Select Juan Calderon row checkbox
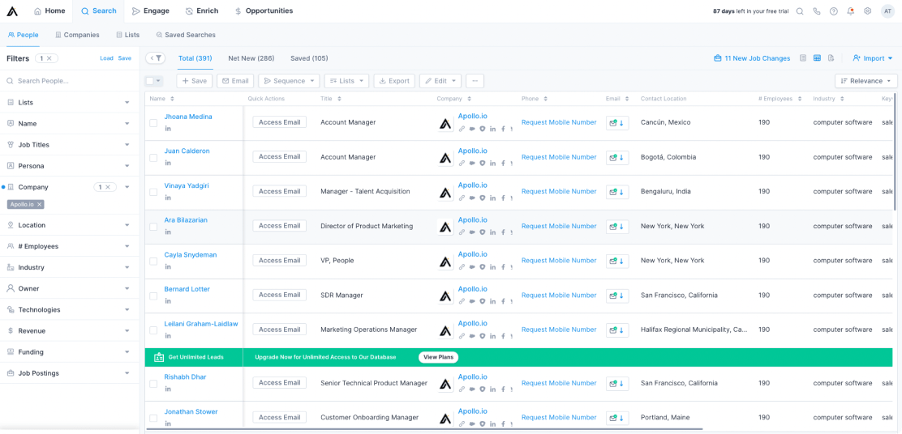 coord(153,157)
